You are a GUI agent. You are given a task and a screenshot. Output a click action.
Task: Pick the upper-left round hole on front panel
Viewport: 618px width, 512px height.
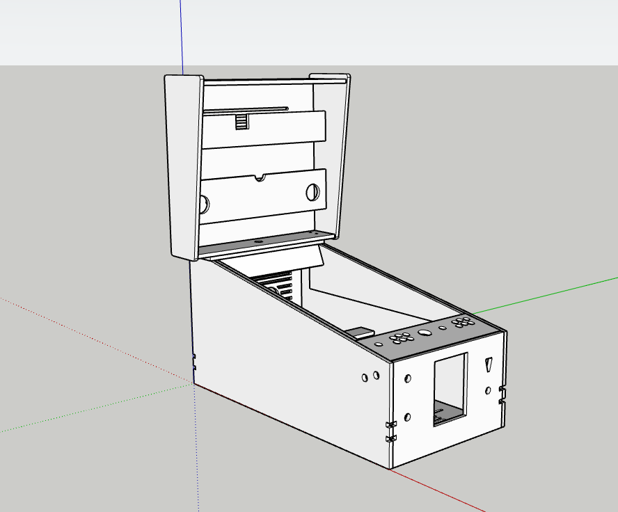tap(407, 379)
